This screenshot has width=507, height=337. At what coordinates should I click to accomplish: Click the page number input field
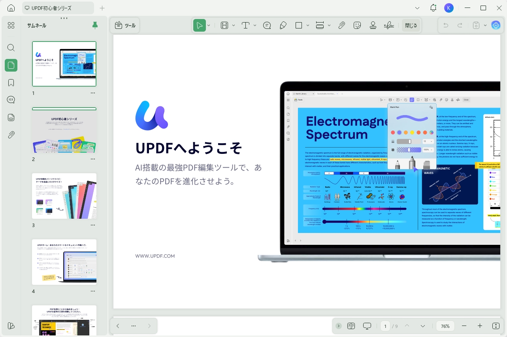(x=385, y=326)
